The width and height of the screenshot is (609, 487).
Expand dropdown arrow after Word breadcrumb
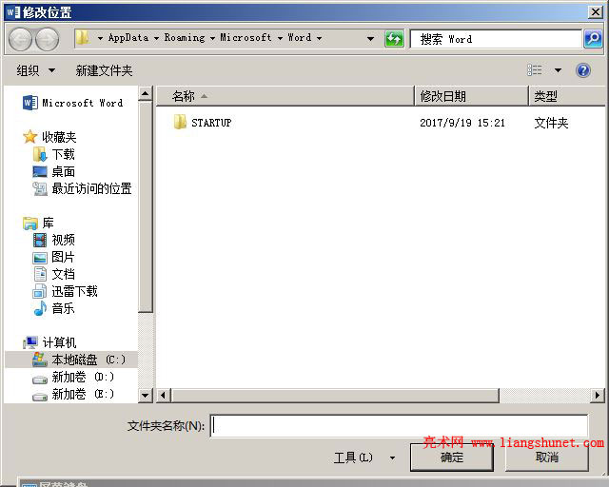[x=319, y=38]
